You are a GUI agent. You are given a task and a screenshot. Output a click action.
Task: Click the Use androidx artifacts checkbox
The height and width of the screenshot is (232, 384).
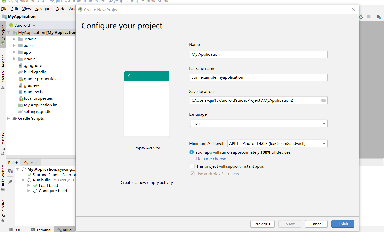tap(192, 174)
